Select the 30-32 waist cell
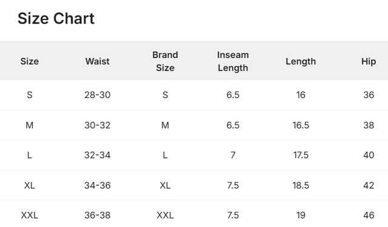This screenshot has height=227, width=388. (97, 125)
